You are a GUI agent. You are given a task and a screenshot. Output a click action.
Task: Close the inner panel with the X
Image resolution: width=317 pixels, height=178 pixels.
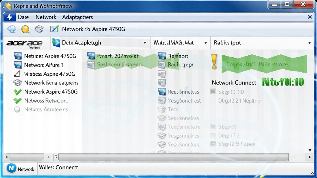310,17
